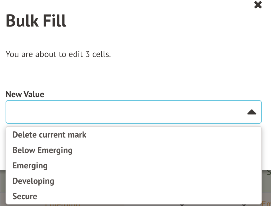This screenshot has width=271, height=206.
Task: Clear existing marks via the delete option
Action: [x=49, y=135]
